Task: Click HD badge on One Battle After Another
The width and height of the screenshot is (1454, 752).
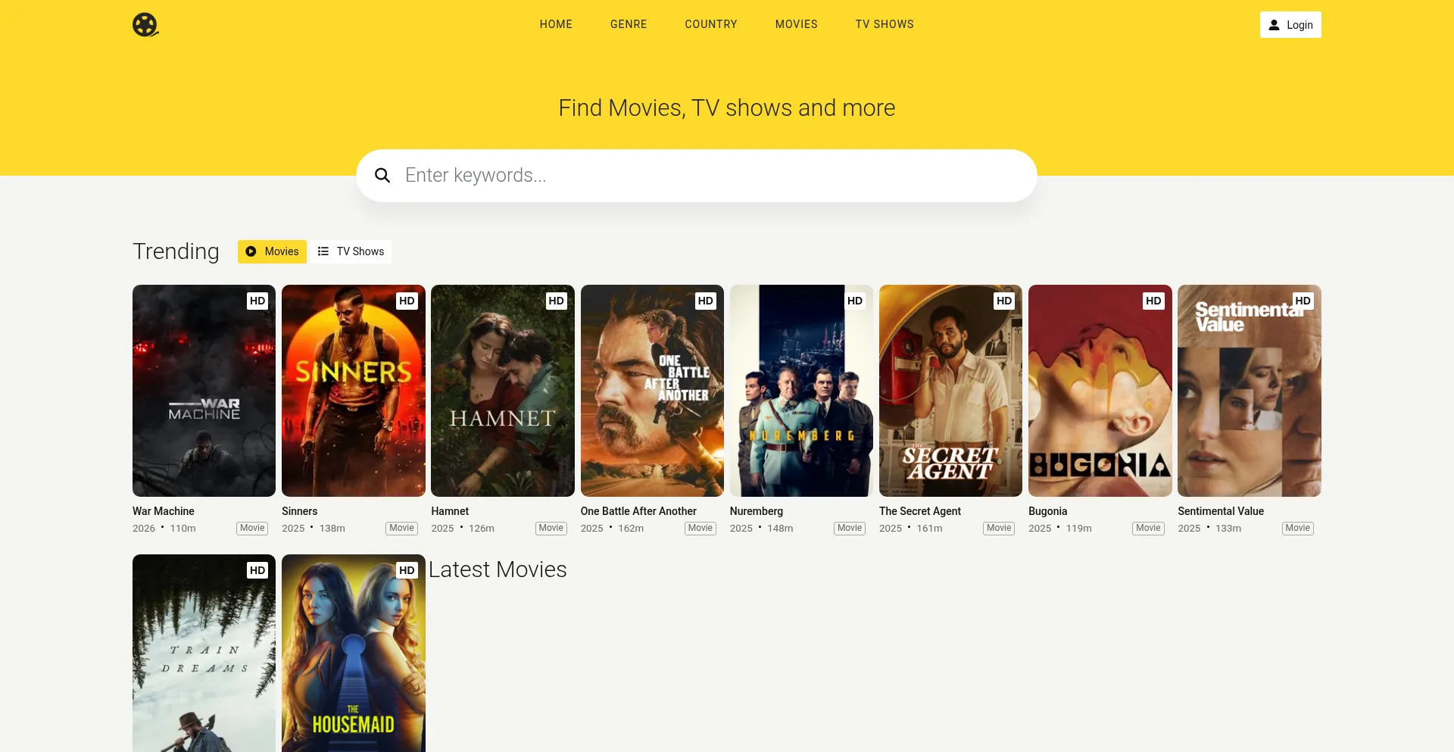Action: coord(705,301)
